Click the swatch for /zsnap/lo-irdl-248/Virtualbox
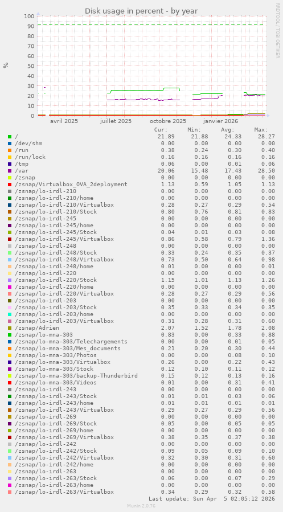Screen dimensions: 283x512 coord(10,260)
